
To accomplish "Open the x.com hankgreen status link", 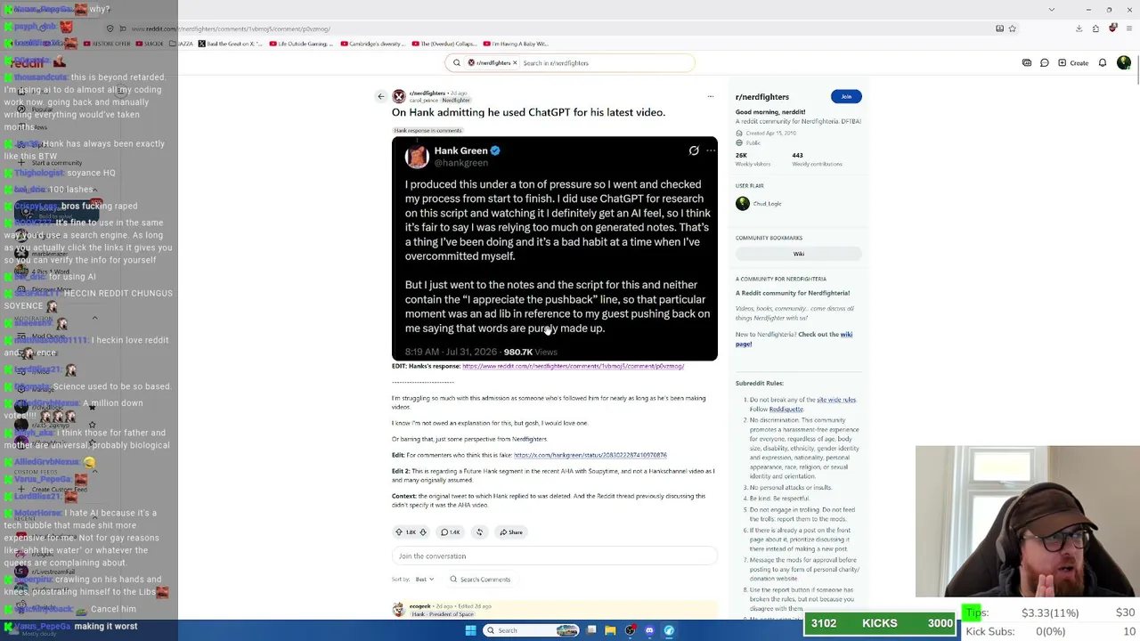I will (x=590, y=455).
